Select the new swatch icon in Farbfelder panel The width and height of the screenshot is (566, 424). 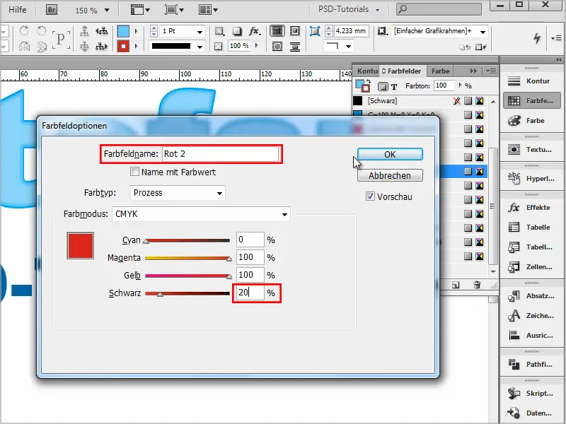455,285
